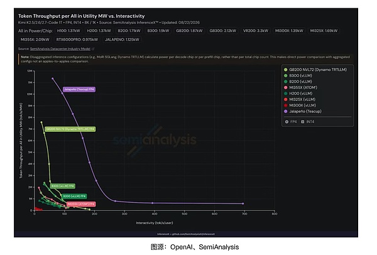Click the 'Token Throughput per All in Utility MW' y-axis title
377x255 pixels.
tap(21, 141)
